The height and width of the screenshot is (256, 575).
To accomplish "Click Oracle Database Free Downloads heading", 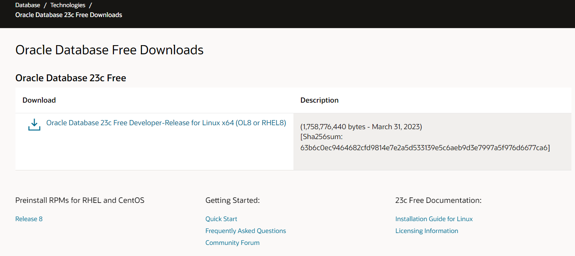I will [110, 50].
